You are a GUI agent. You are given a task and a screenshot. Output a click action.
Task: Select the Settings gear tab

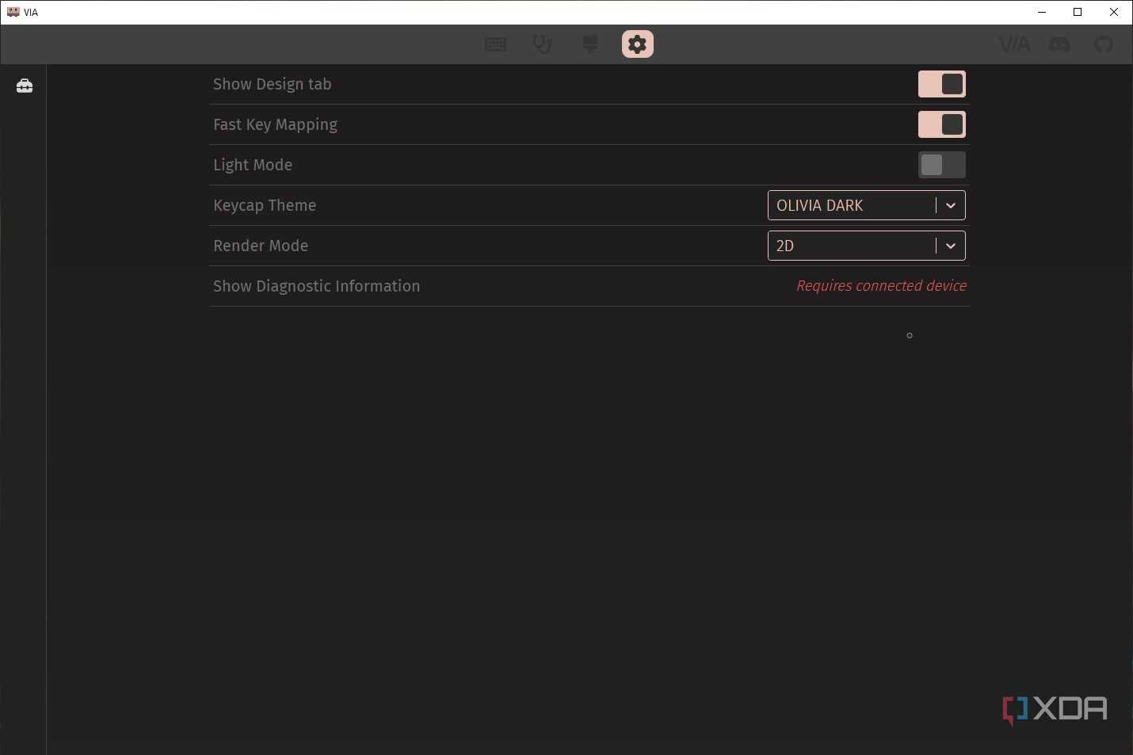(x=638, y=44)
